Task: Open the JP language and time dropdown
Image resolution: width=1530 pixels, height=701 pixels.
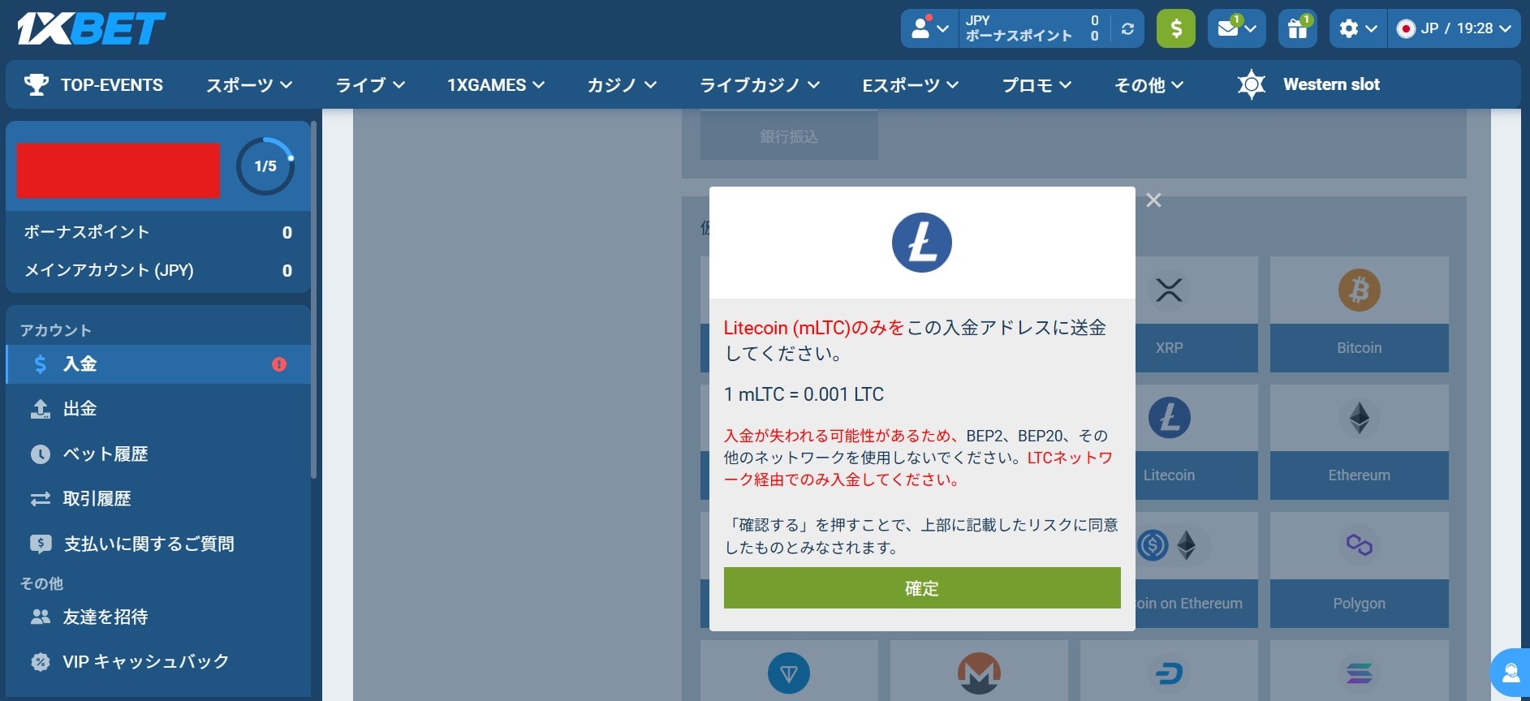Action: click(x=1455, y=29)
